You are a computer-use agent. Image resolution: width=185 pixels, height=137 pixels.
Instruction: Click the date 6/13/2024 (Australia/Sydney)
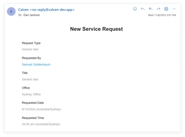[41, 109]
